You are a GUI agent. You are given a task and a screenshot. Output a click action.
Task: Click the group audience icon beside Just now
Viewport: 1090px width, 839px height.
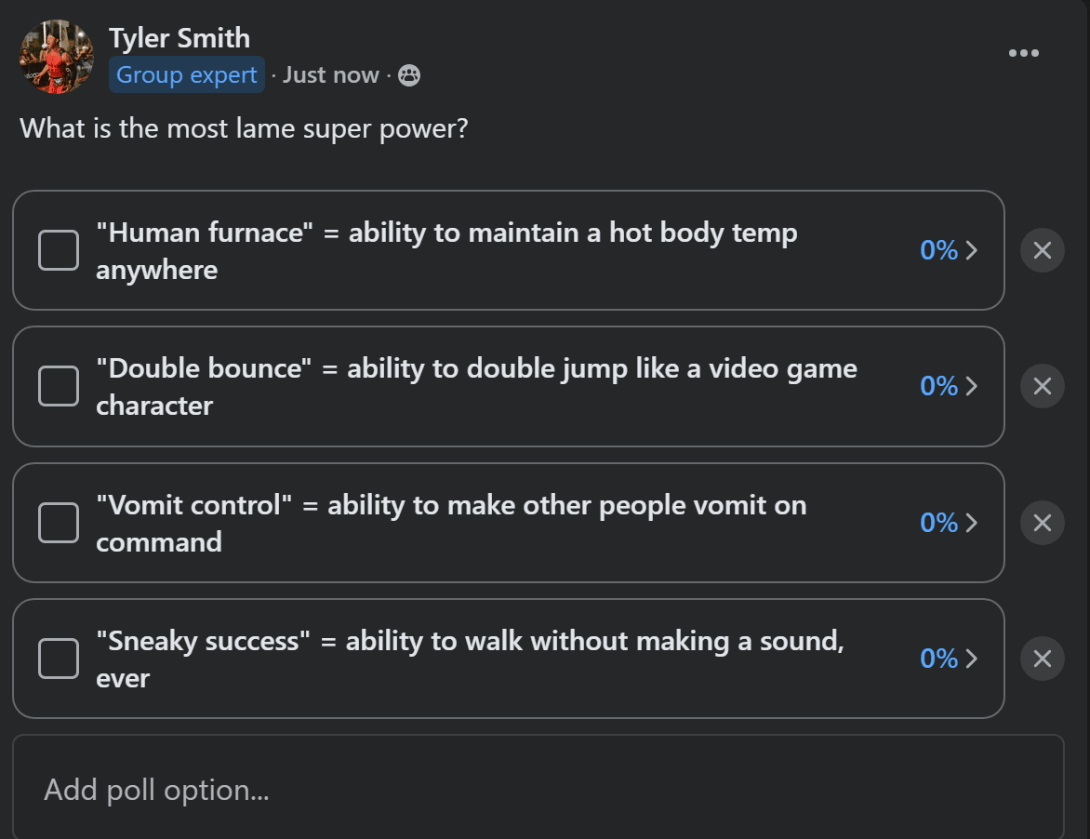click(409, 75)
